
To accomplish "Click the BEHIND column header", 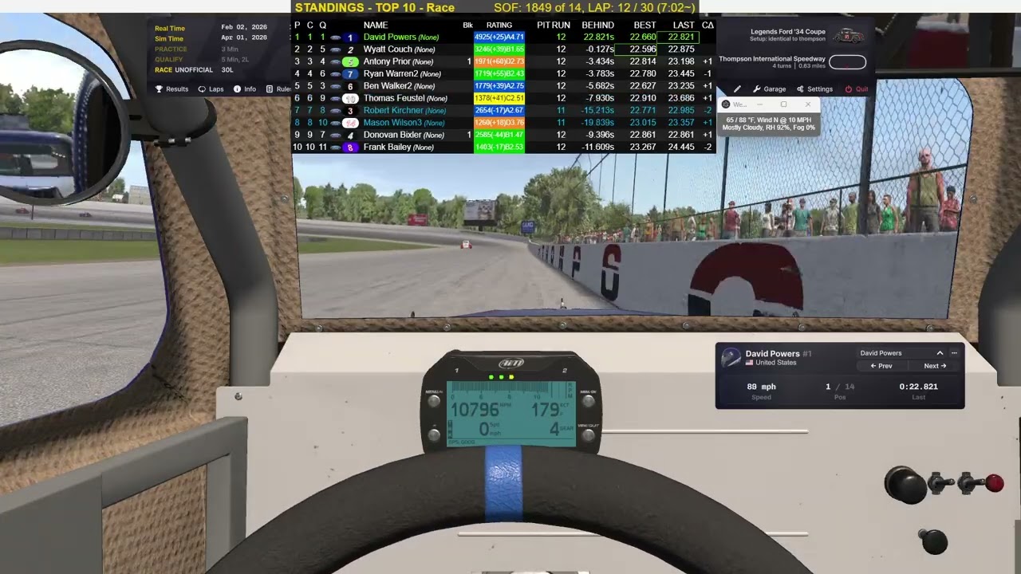I will click(x=597, y=26).
